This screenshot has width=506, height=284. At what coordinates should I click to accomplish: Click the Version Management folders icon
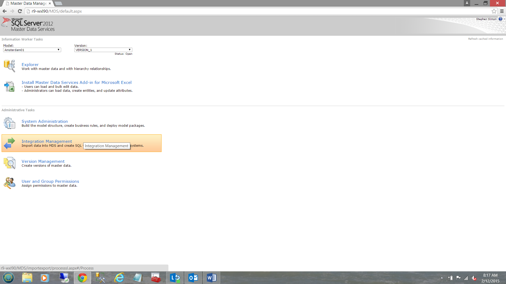[9, 163]
